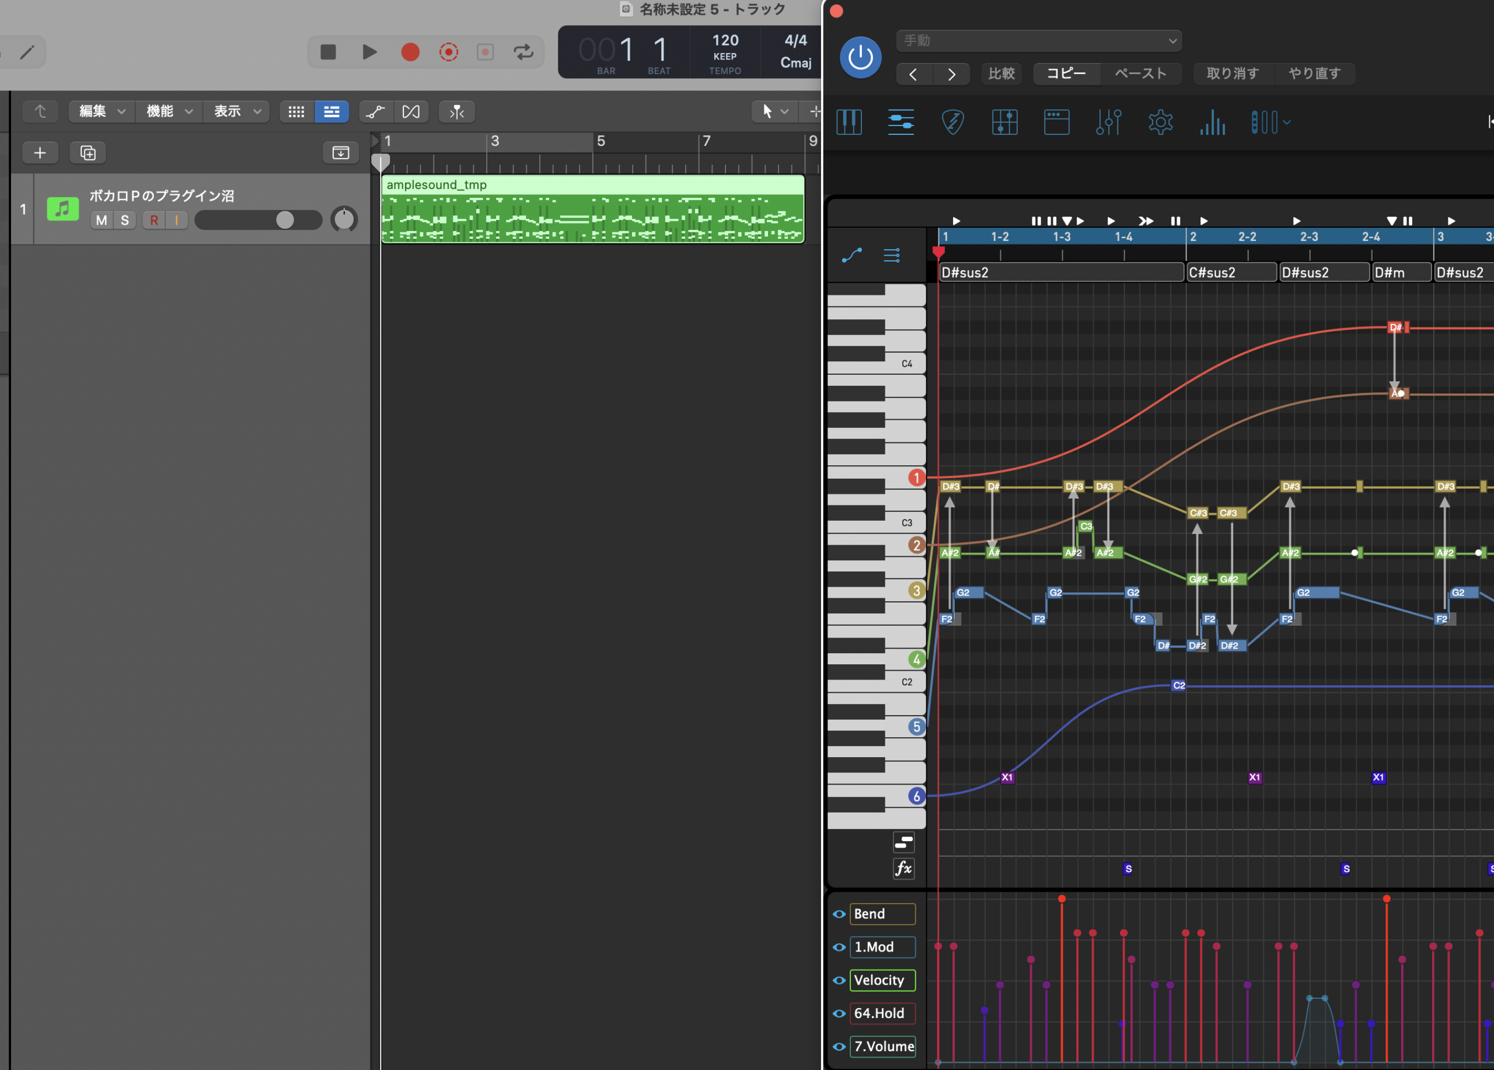Toggle Cycle mode in the transport
Viewport: 1494px width, 1070px height.
coord(523,52)
